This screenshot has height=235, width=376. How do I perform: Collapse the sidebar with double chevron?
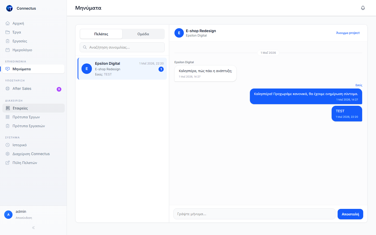[33, 228]
